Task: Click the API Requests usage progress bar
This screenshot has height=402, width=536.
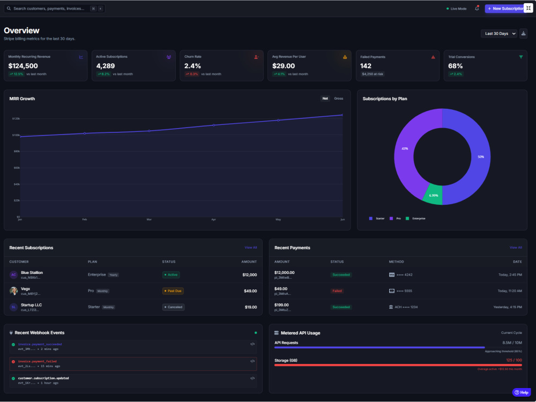Action: point(398,347)
